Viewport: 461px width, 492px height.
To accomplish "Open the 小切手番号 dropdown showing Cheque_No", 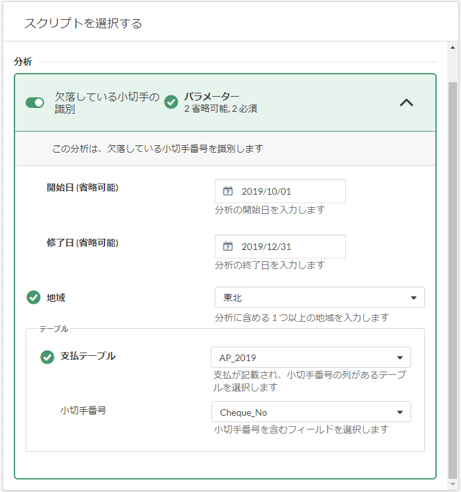I will click(310, 412).
